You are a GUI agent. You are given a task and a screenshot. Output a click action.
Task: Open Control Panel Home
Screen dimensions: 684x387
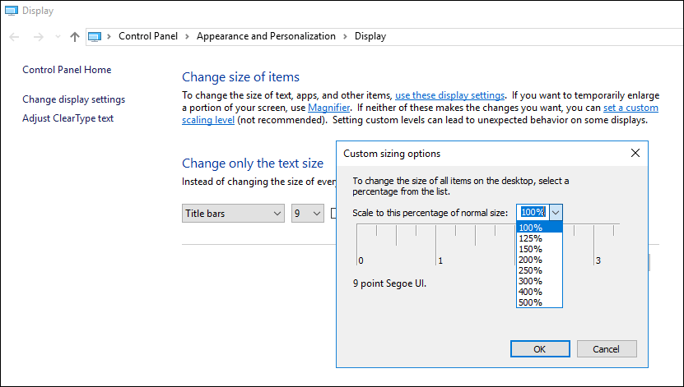tap(67, 70)
